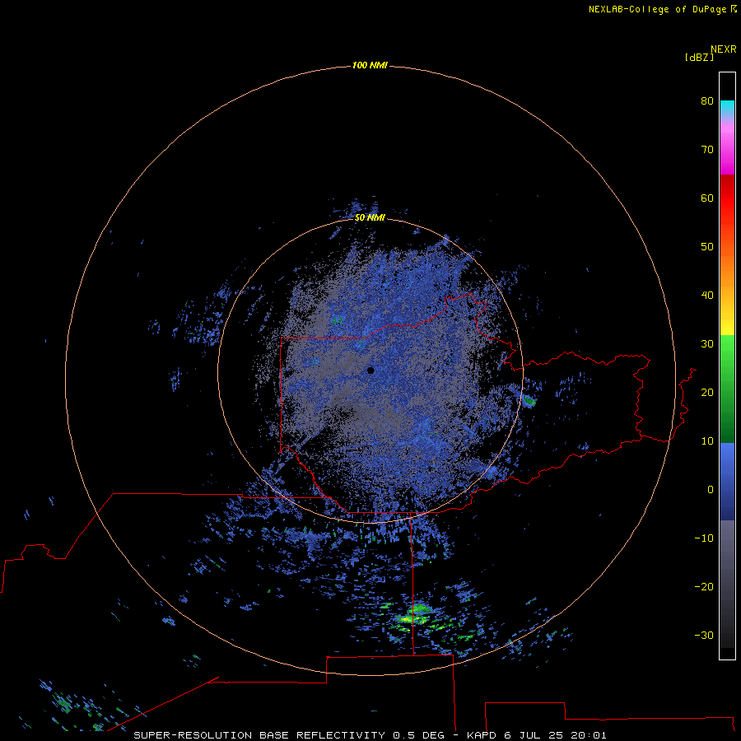The image size is (741, 741).
Task: Click the 100 NMI range ring label
Action: click(370, 65)
